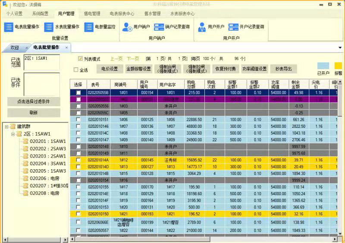Select folder icon for 020204：3SAW1
The image size is (345, 243).
coord(26,164)
